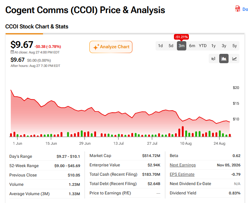Screen dimensions: 248x203
Task: Select the 5y time range
Action: point(235,46)
